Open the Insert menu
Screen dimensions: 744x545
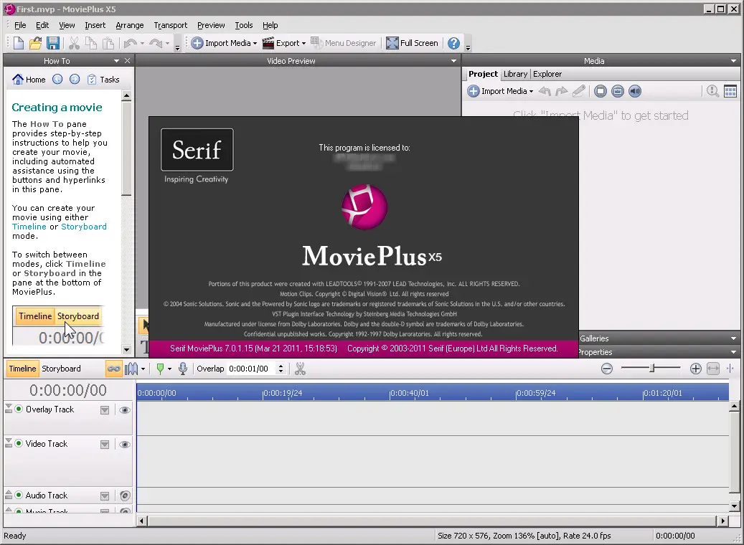(95, 25)
